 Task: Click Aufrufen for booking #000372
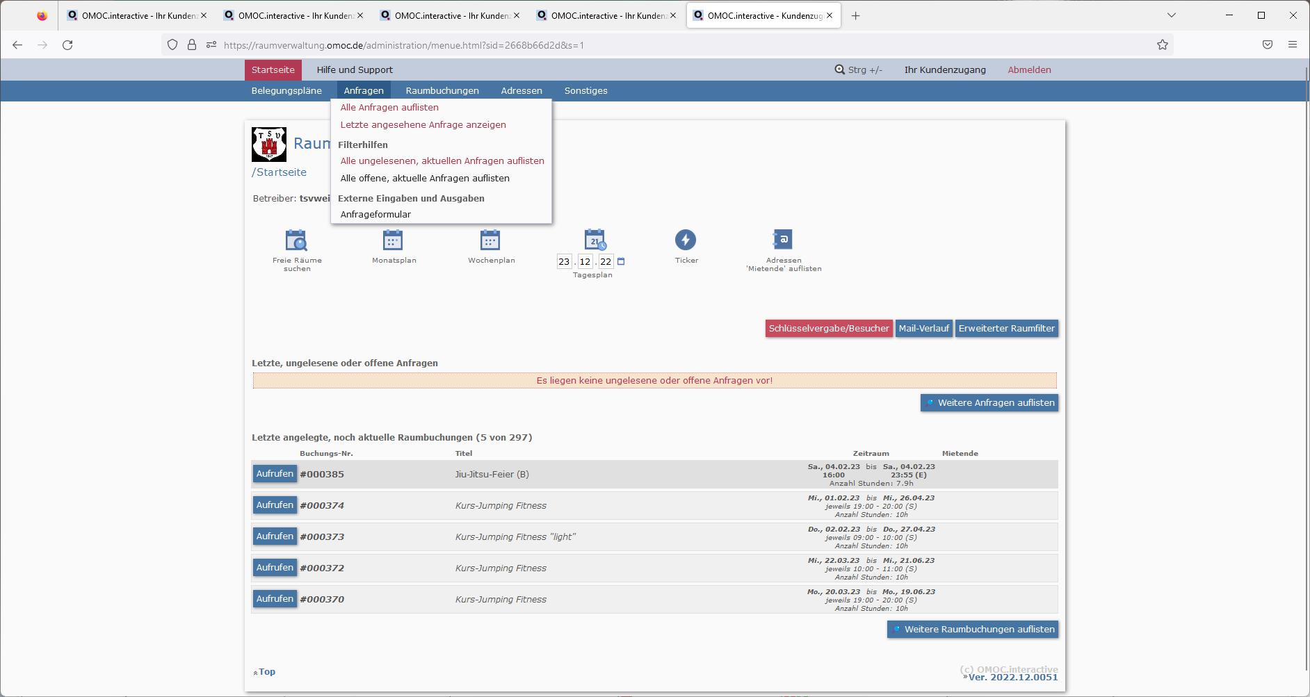coord(275,568)
